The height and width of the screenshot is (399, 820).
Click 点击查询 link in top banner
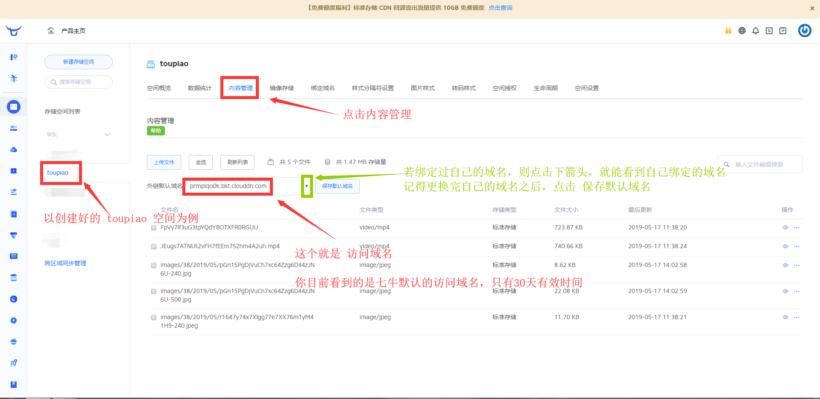tap(501, 8)
